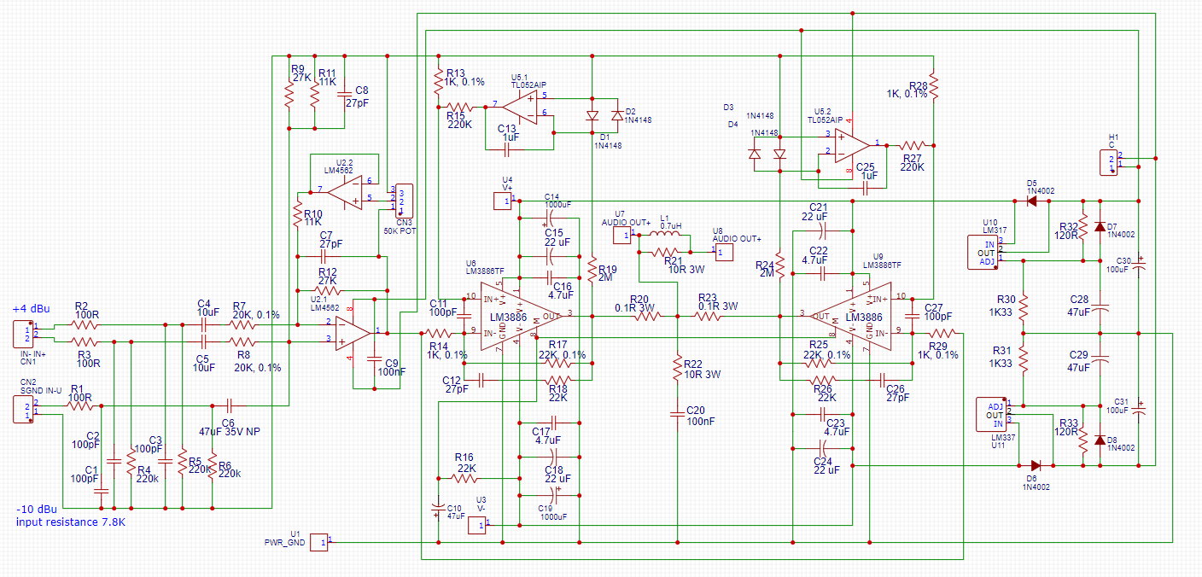Click the D7 1N4002 diode symbol

(1099, 227)
